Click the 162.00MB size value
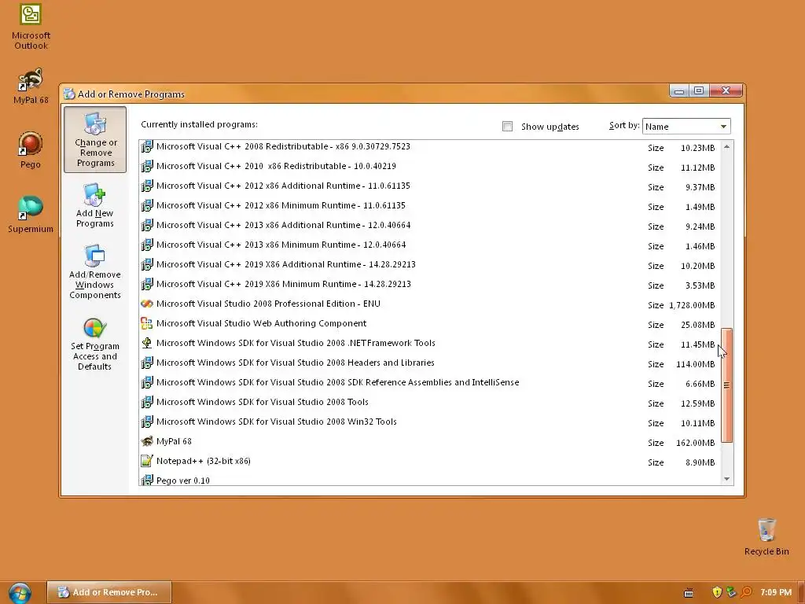Image resolution: width=805 pixels, height=604 pixels. 695,443
